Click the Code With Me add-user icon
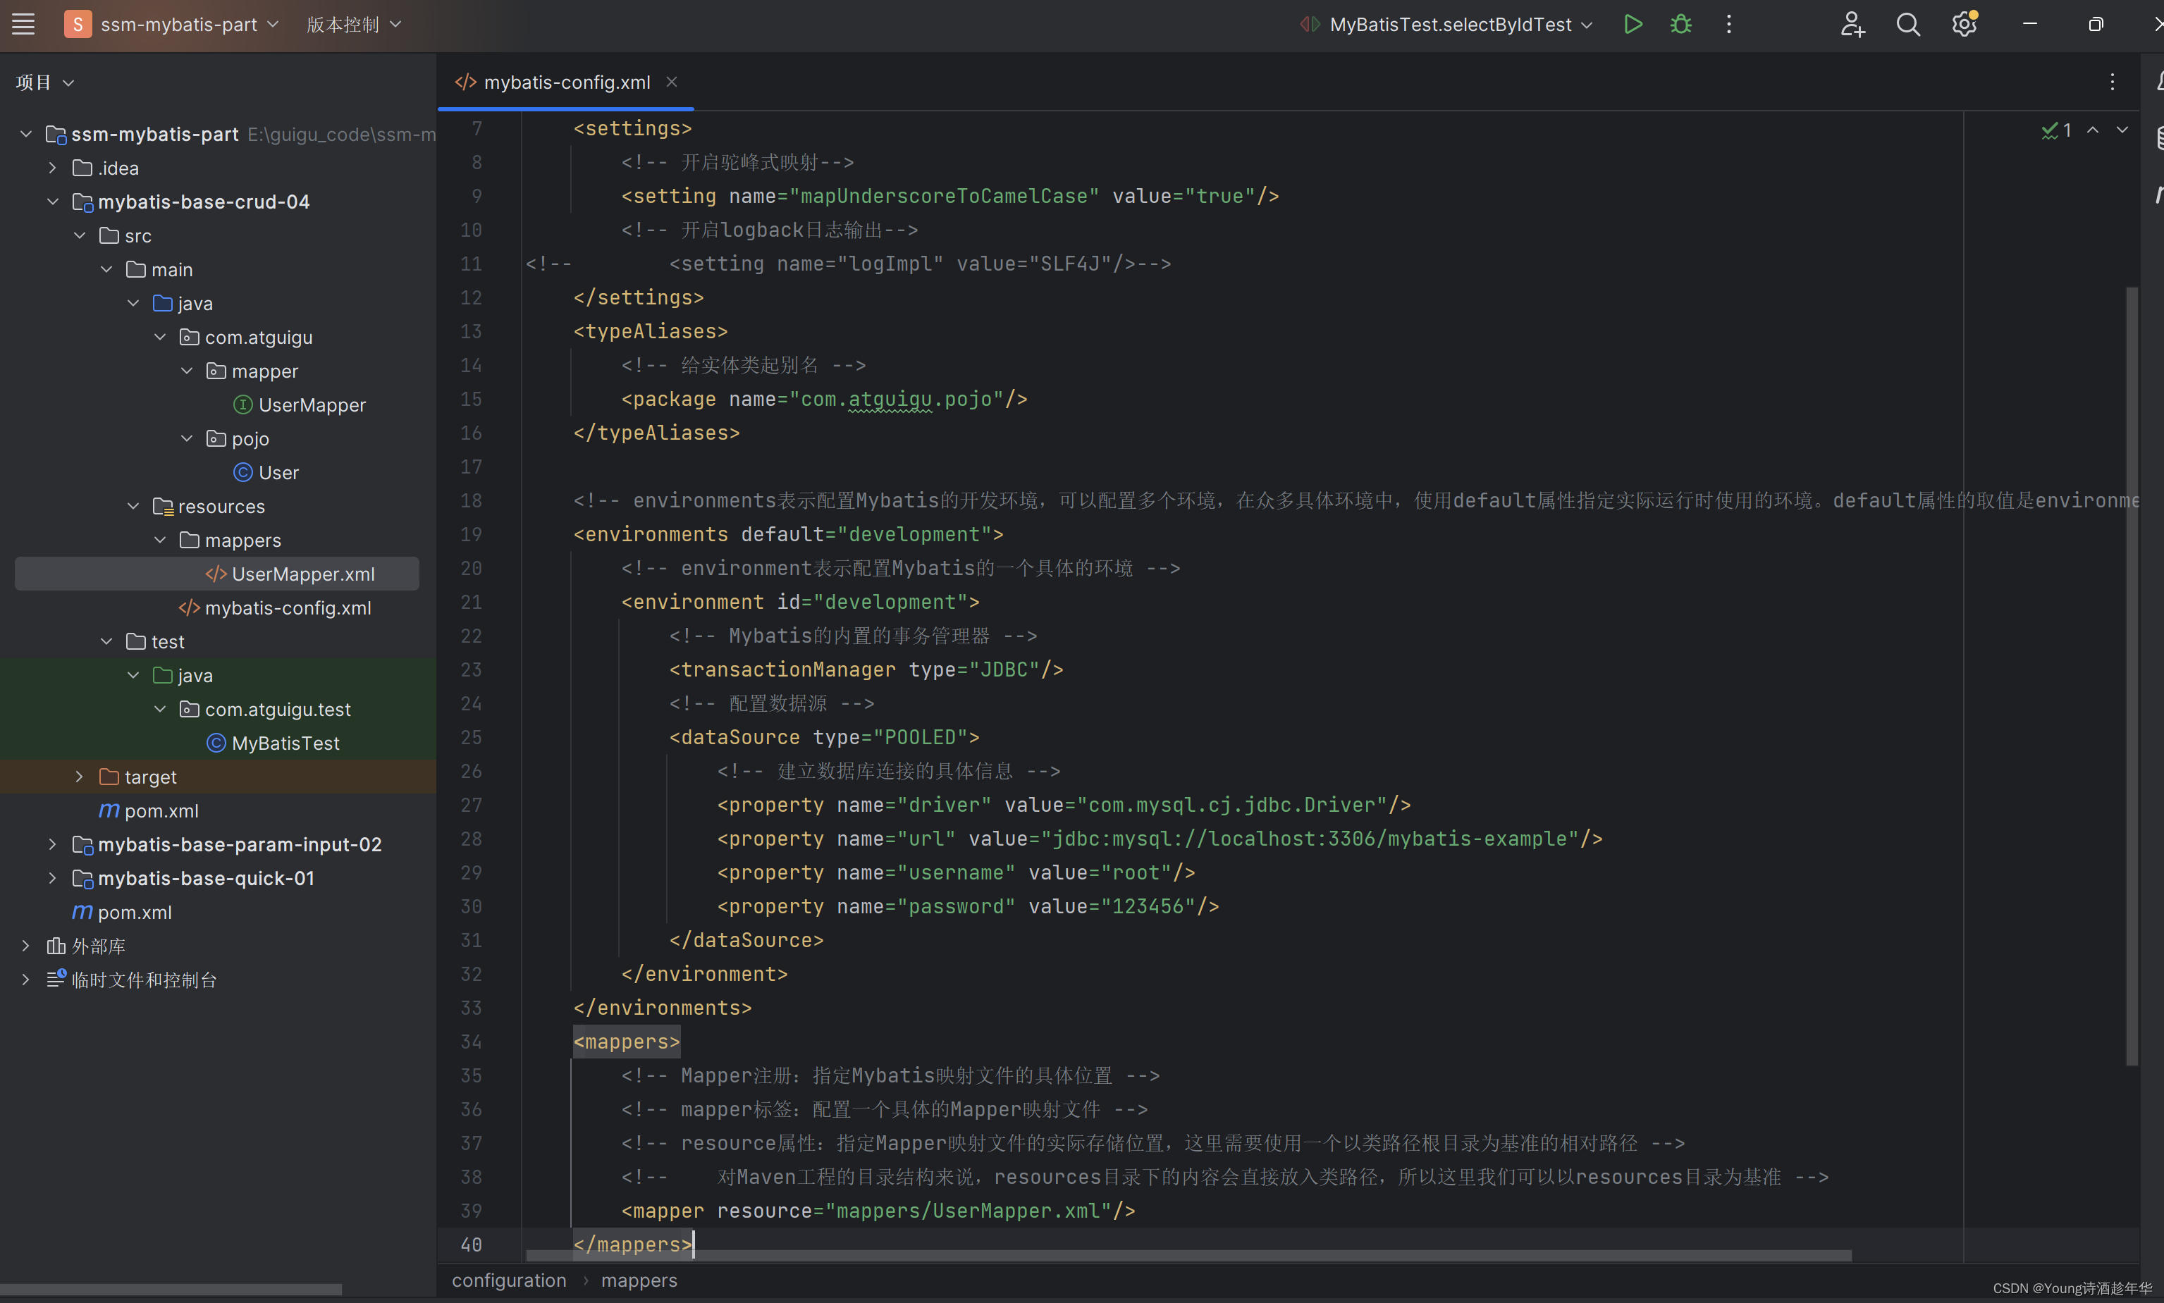Viewport: 2164px width, 1303px height. (x=1852, y=25)
